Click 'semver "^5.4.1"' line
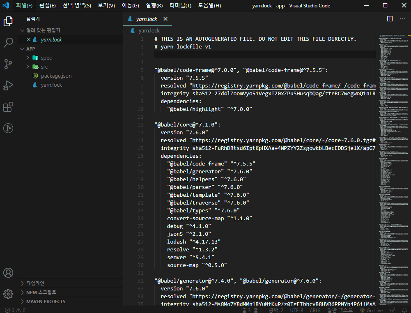 pos(191,258)
